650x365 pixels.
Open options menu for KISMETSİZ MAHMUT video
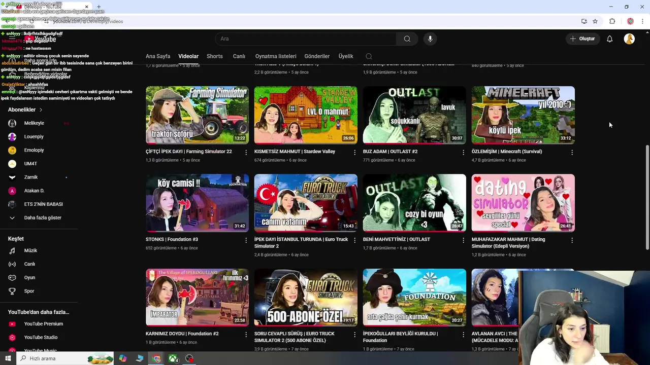pyautogui.click(x=355, y=152)
